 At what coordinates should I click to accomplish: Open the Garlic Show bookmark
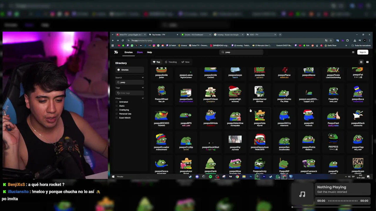330,45
